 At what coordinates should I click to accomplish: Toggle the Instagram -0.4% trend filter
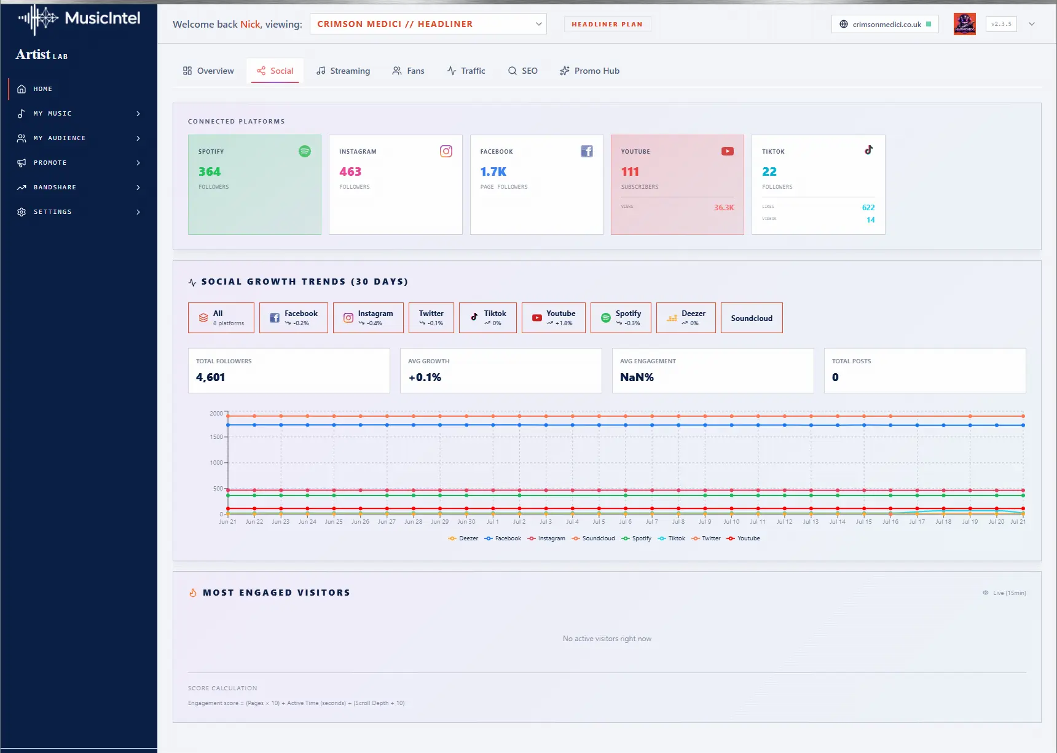coord(368,318)
